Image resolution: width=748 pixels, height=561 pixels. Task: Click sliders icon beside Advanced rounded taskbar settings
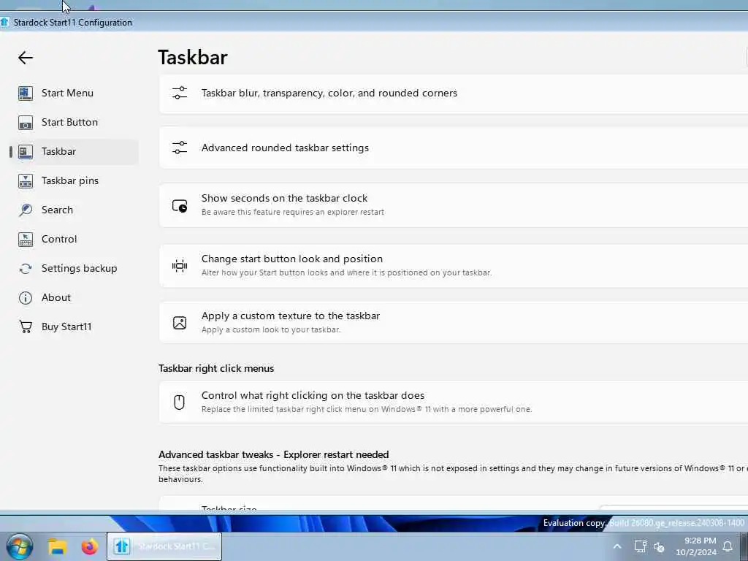pyautogui.click(x=180, y=148)
